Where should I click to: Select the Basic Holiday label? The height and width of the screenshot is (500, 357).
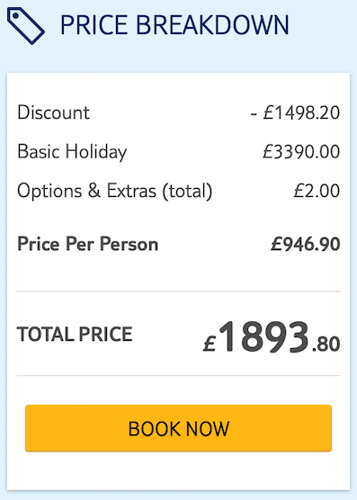[72, 152]
